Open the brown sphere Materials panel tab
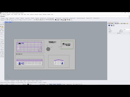130x97 pixels. click(119, 23)
